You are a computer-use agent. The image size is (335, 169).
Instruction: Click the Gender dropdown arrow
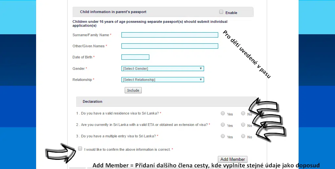tap(201, 69)
